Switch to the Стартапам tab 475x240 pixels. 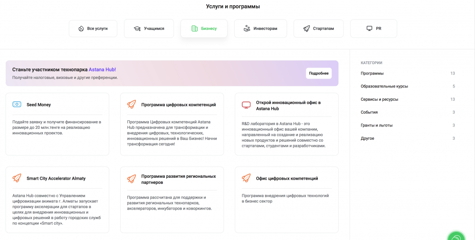click(318, 29)
